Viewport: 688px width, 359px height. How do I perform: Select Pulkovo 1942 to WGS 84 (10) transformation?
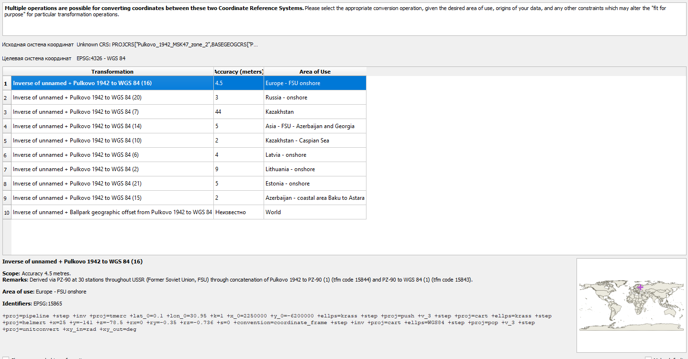pos(112,141)
